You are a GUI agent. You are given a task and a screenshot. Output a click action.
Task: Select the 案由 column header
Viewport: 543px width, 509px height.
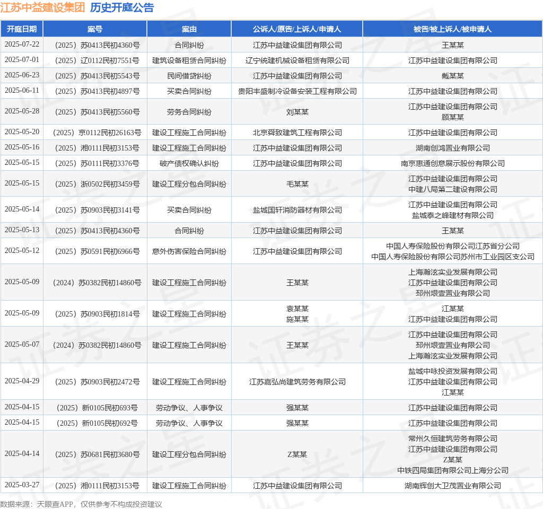[x=189, y=29]
